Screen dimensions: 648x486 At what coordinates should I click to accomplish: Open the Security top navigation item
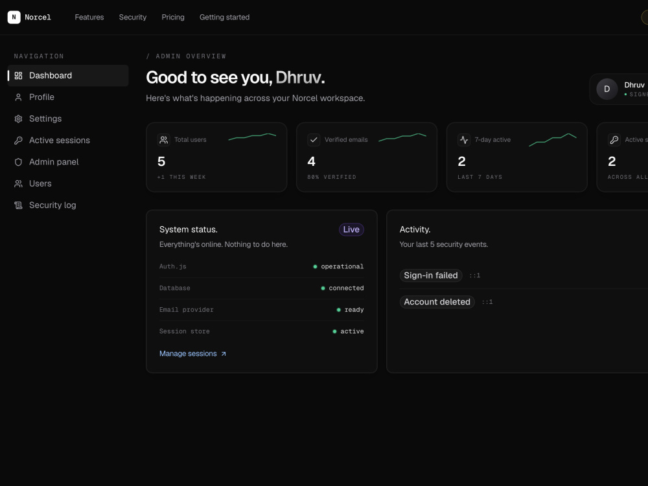pyautogui.click(x=133, y=17)
